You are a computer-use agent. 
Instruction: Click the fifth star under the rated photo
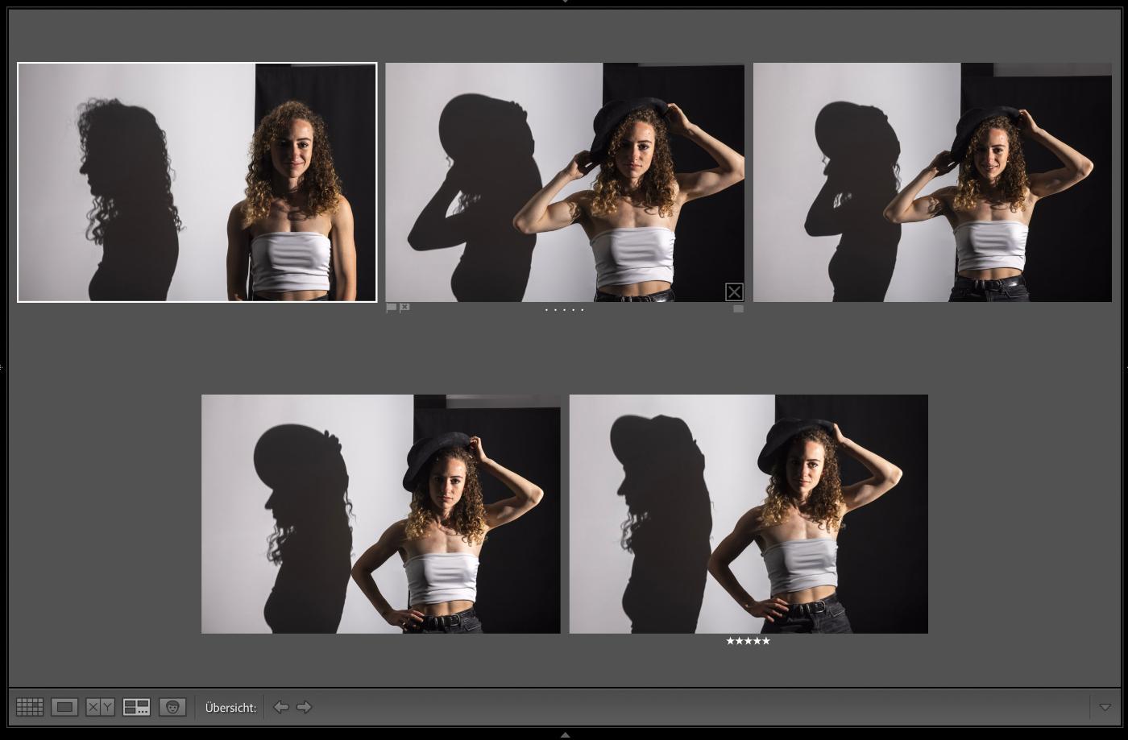tap(766, 641)
